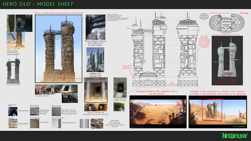Select the 'Railing' label

point(244,13)
